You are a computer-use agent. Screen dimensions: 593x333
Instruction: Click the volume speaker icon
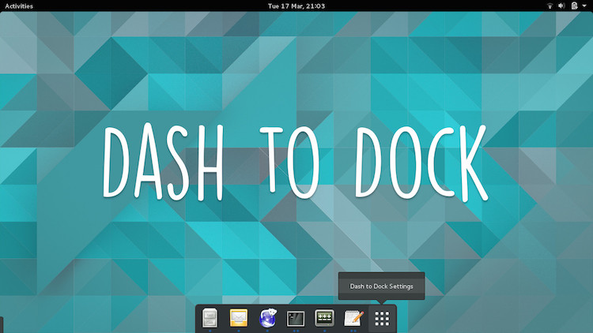pos(562,6)
